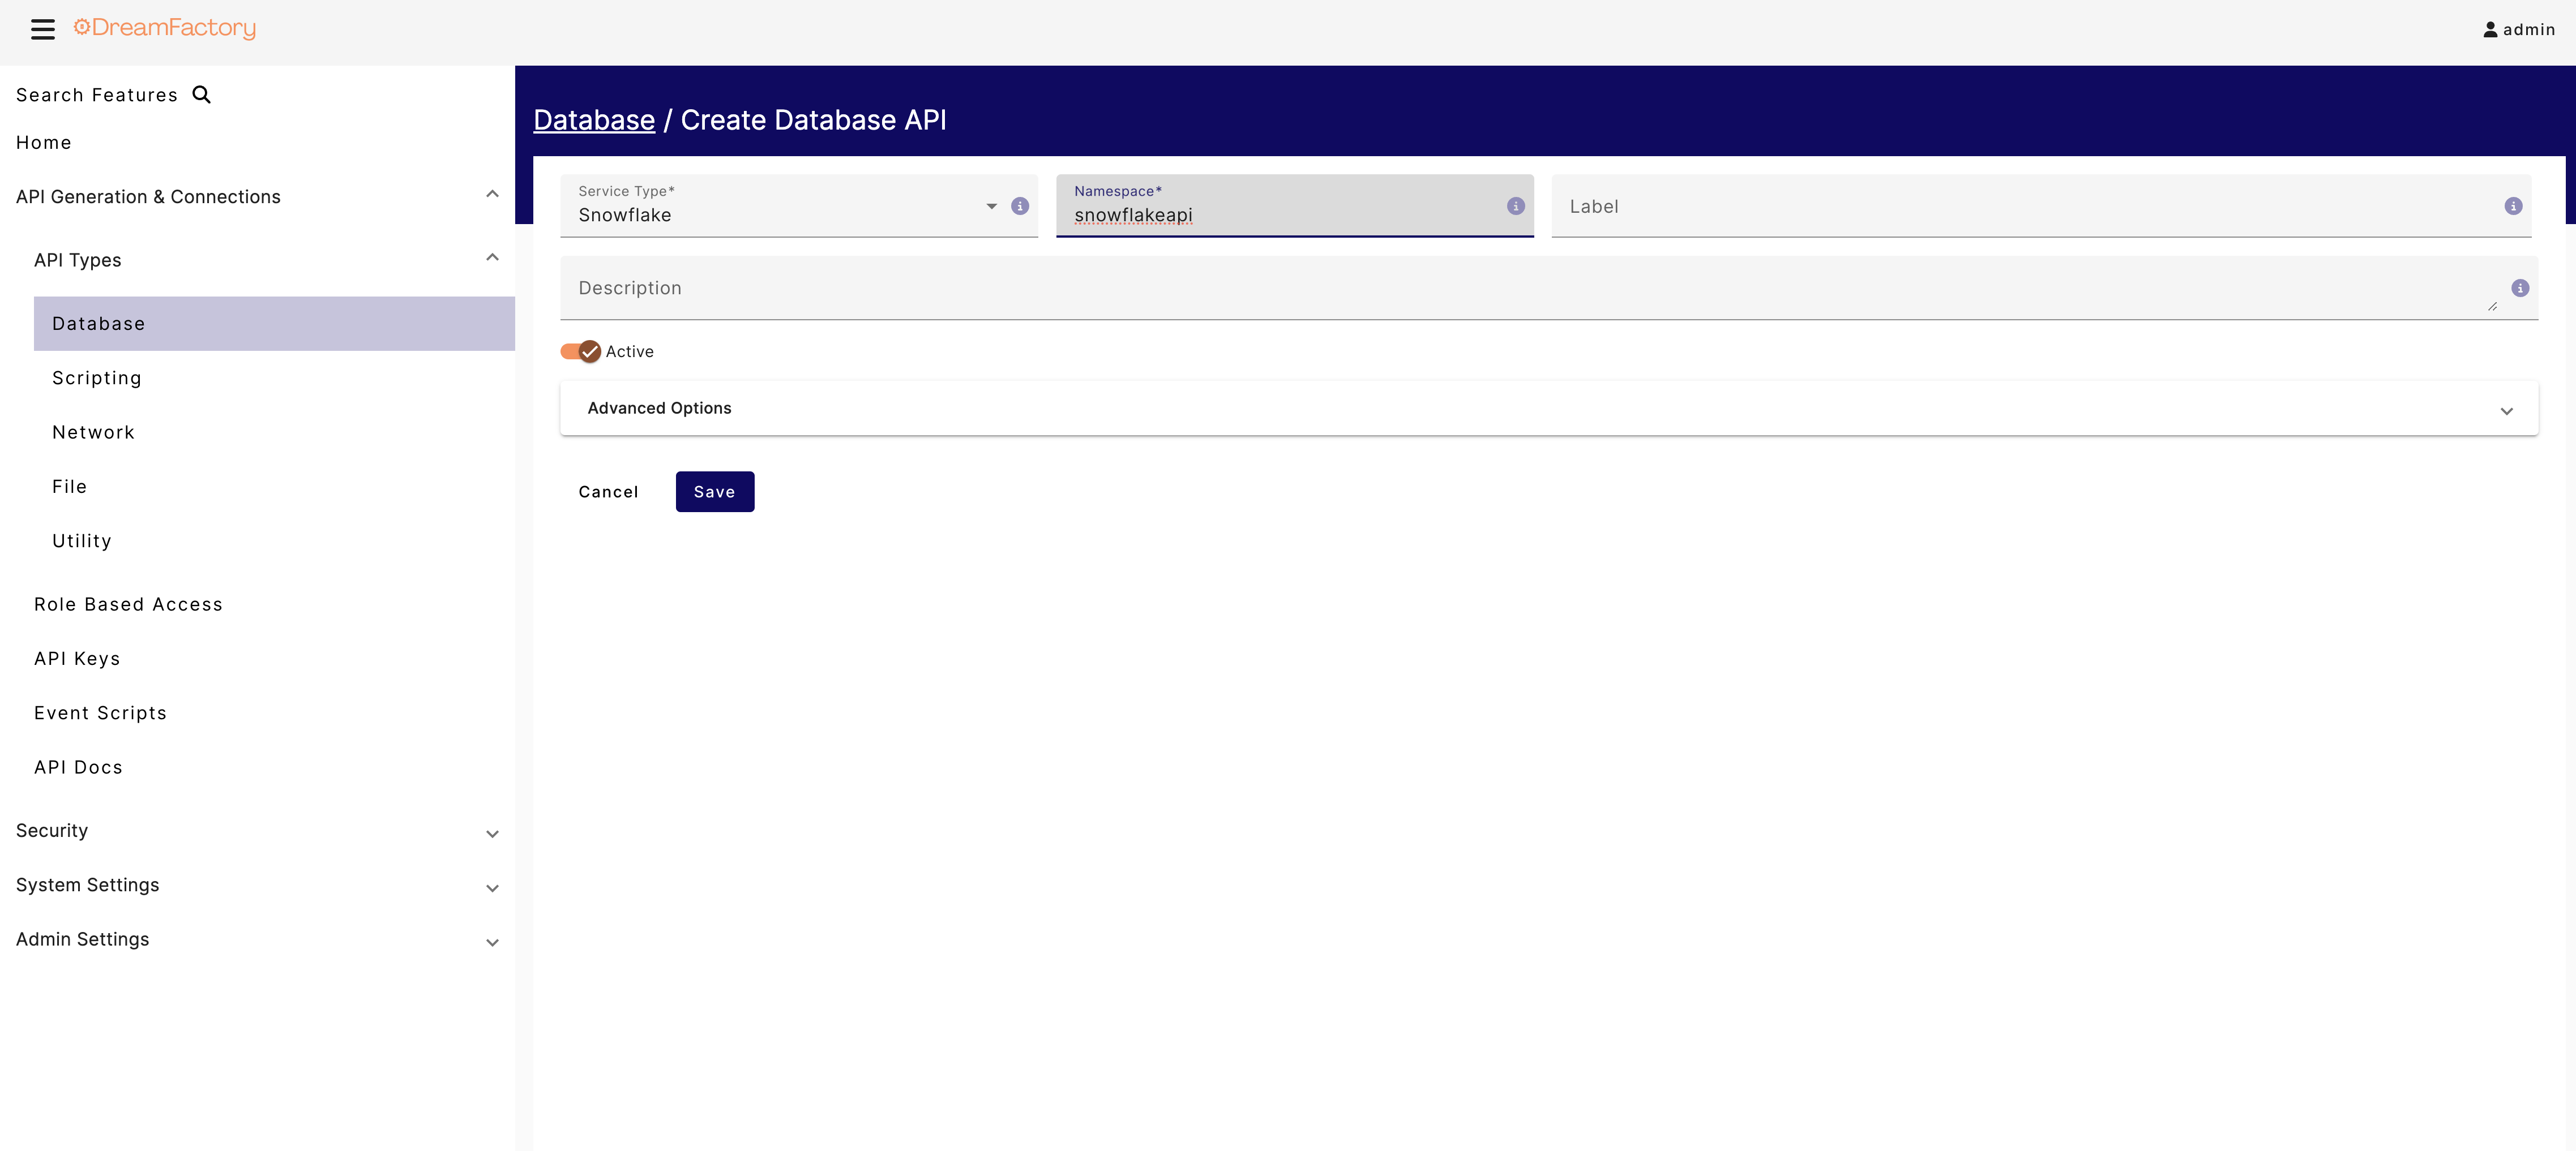The height and width of the screenshot is (1151, 2576).
Task: Open Event Scripts page
Action: pos(100,712)
